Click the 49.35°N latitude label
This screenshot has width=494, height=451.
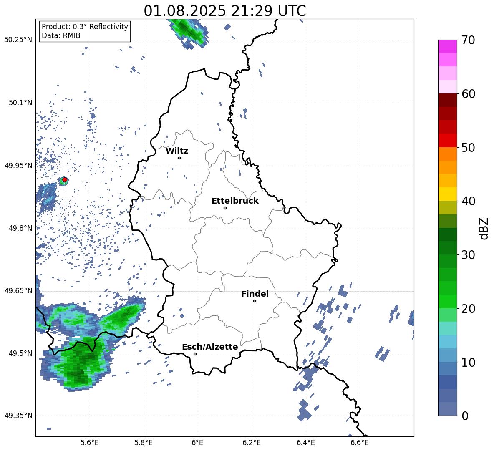pyautogui.click(x=18, y=416)
